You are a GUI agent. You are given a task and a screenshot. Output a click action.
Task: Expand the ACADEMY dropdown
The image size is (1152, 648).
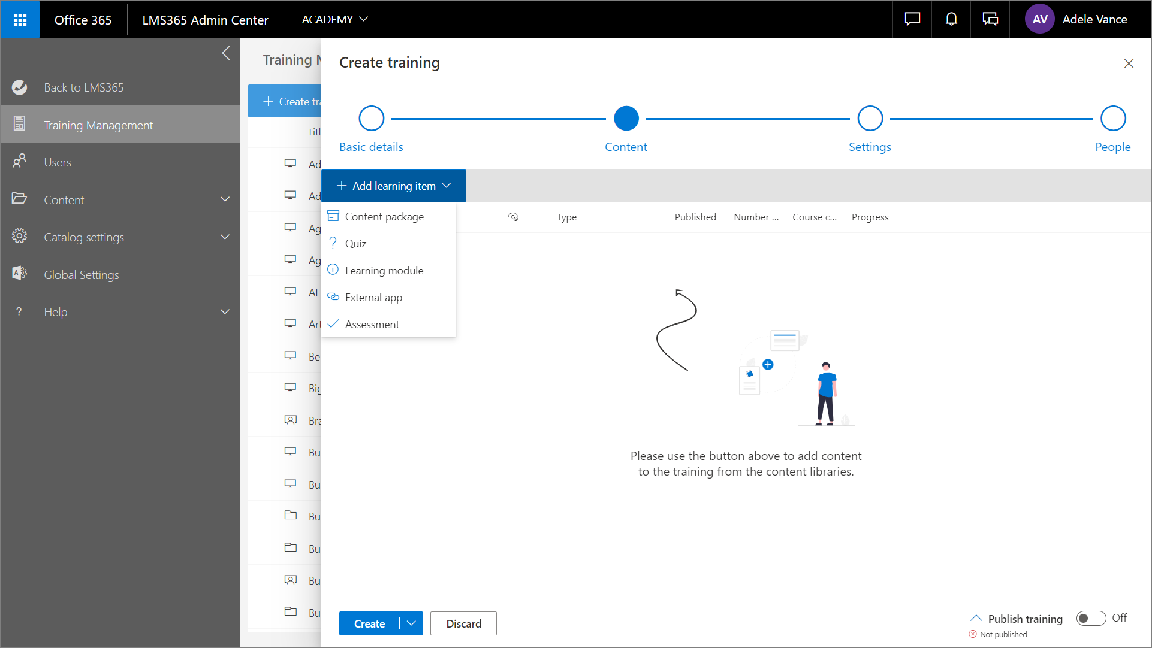coord(334,20)
